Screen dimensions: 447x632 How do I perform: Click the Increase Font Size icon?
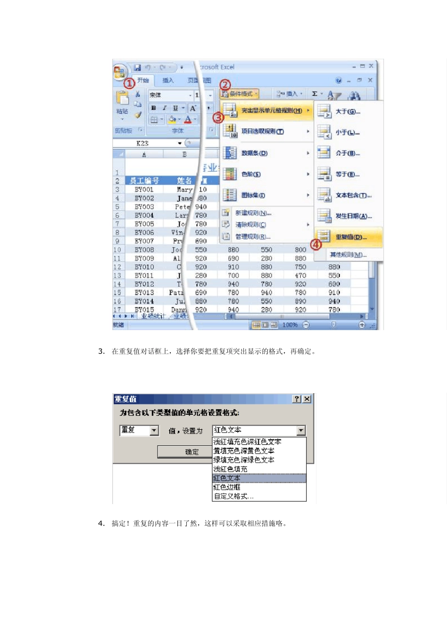click(192, 108)
